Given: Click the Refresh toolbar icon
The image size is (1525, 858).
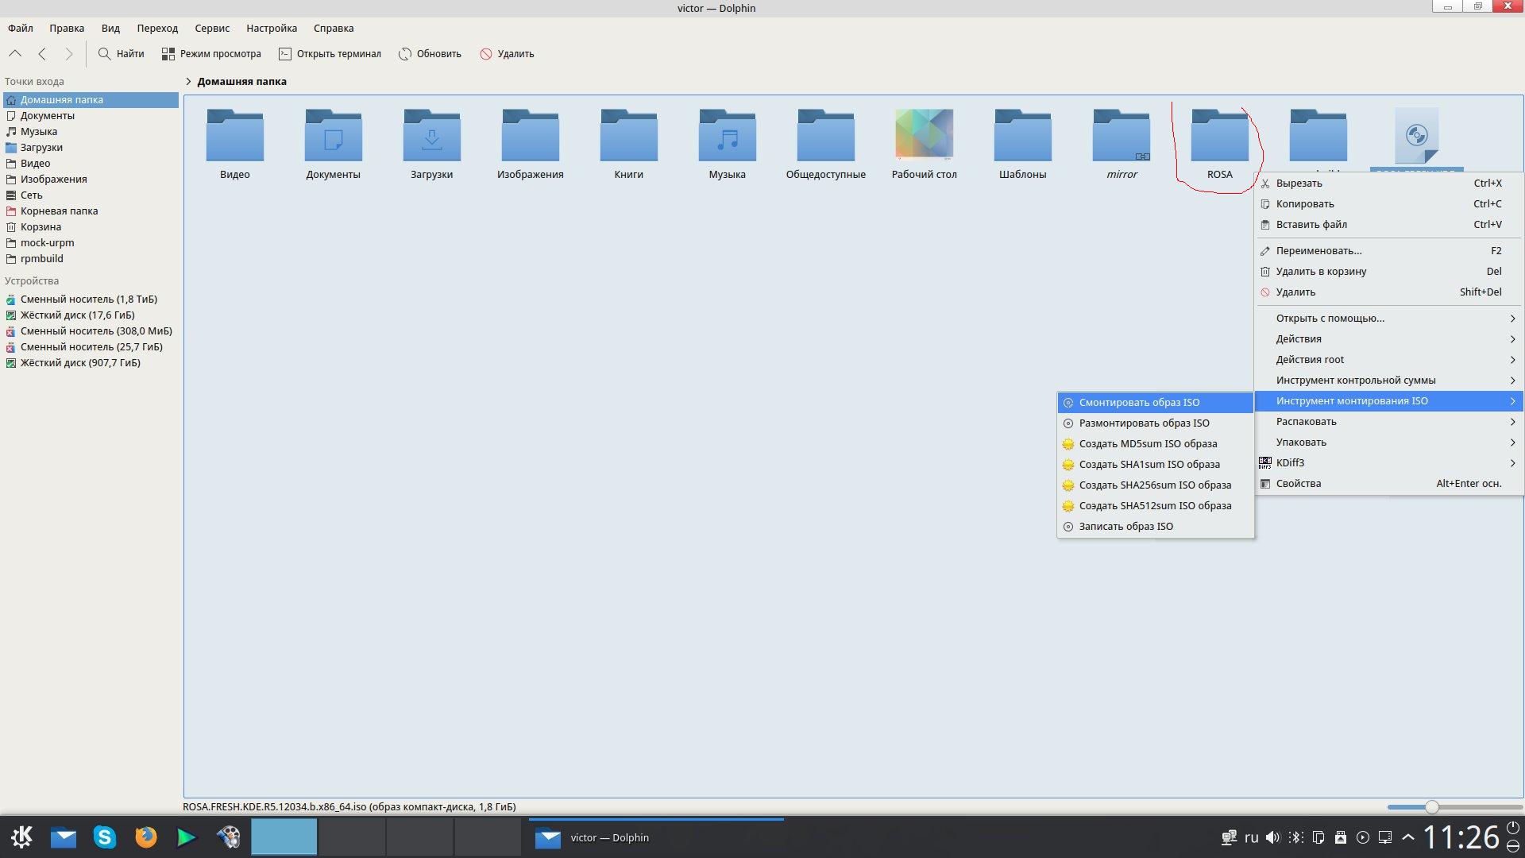Looking at the screenshot, I should tap(405, 54).
